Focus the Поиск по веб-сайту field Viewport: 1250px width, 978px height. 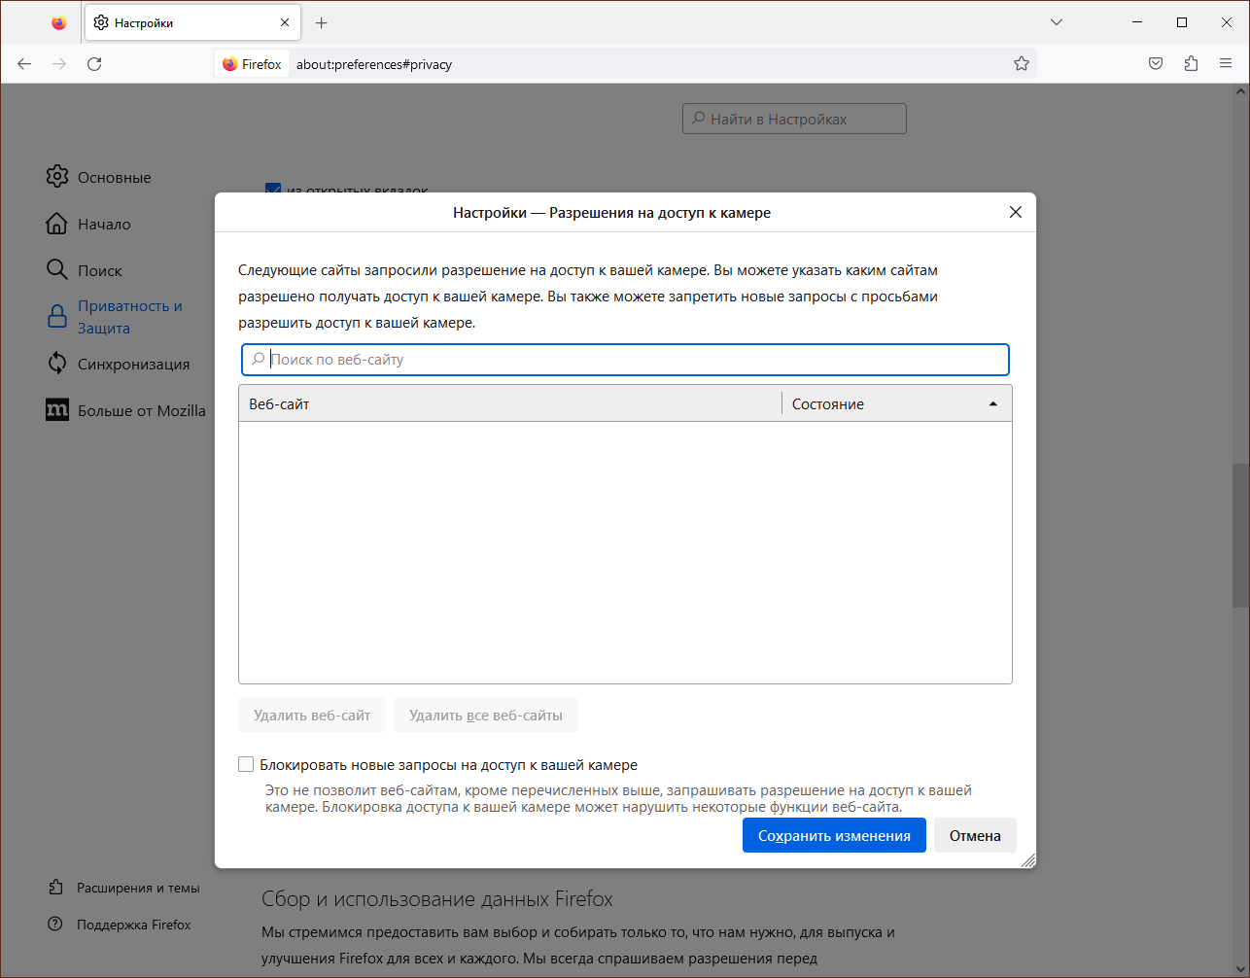(x=632, y=360)
